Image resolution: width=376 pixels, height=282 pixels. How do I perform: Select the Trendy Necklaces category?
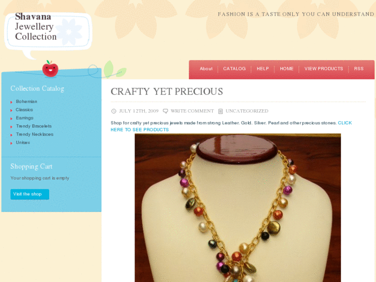[35, 134]
